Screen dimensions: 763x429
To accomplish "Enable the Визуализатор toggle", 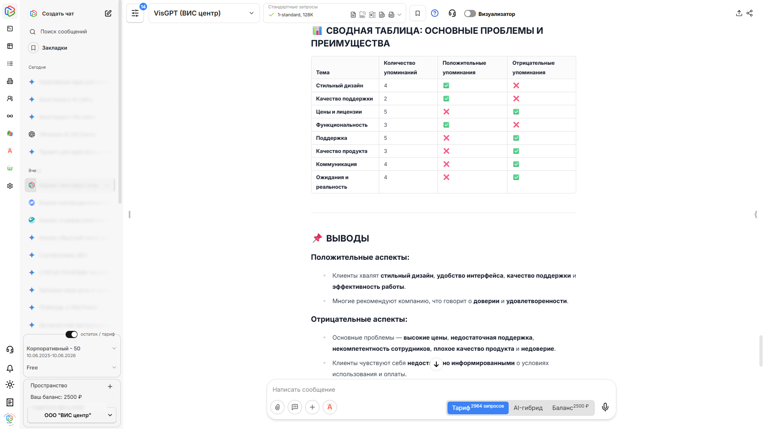I will pyautogui.click(x=470, y=13).
